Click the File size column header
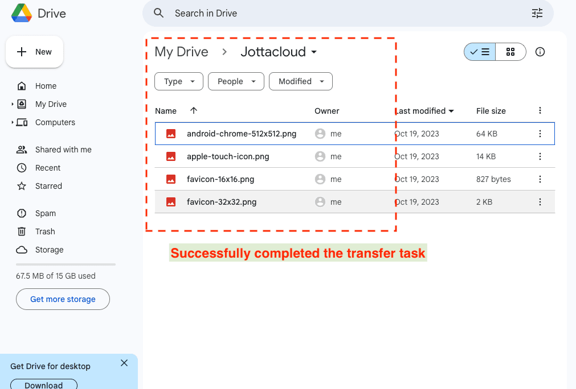Image resolution: width=576 pixels, height=389 pixels. tap(491, 111)
